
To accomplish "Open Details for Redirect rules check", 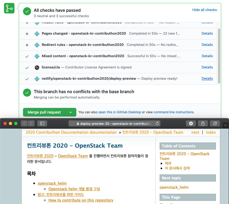I will click(x=207, y=45).
